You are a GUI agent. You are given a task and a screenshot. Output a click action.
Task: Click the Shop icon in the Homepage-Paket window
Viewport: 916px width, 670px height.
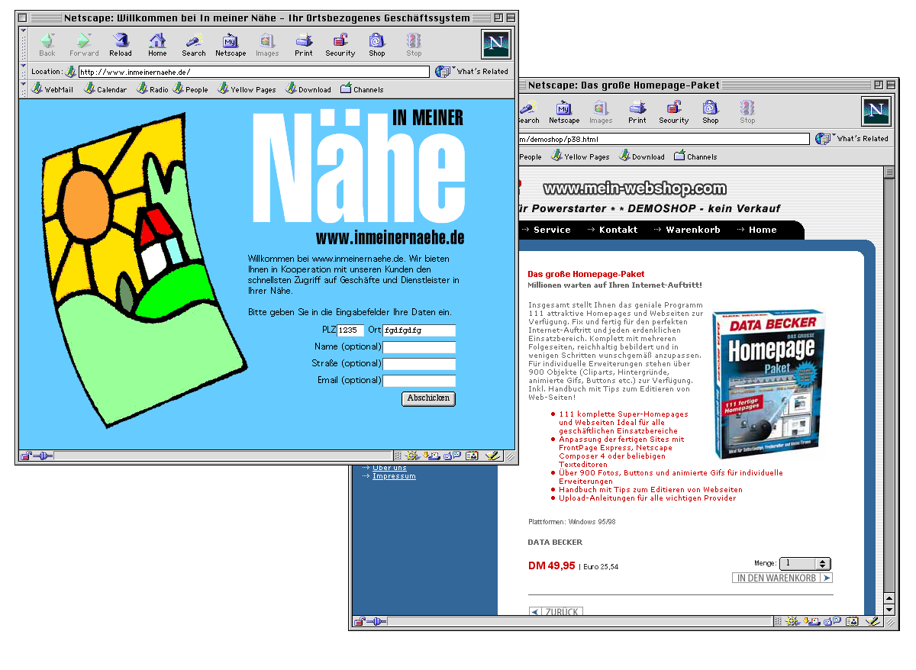[x=711, y=111]
